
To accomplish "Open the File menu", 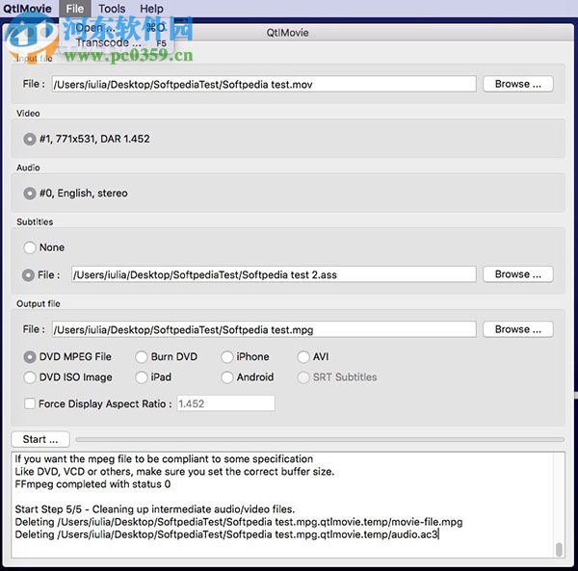I will pyautogui.click(x=75, y=9).
